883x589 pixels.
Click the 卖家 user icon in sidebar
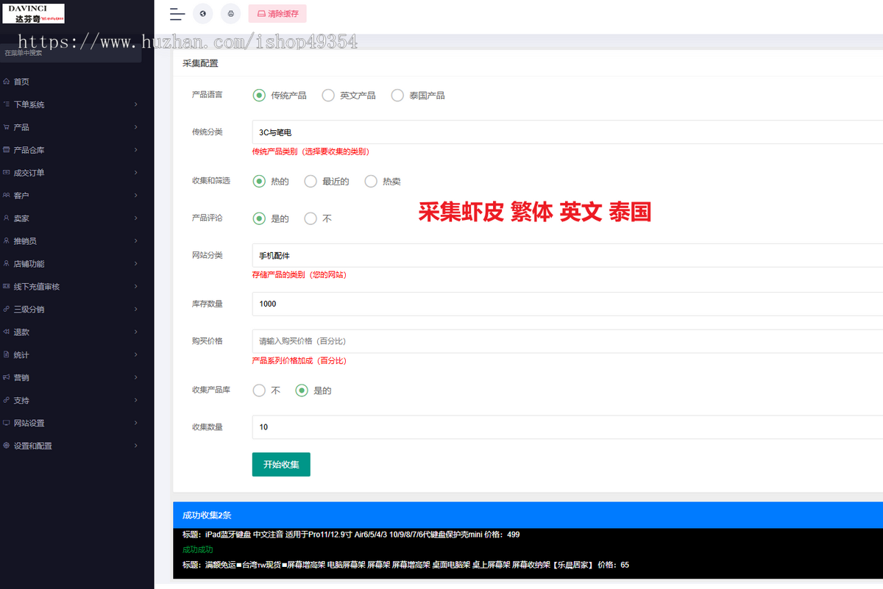coord(7,218)
